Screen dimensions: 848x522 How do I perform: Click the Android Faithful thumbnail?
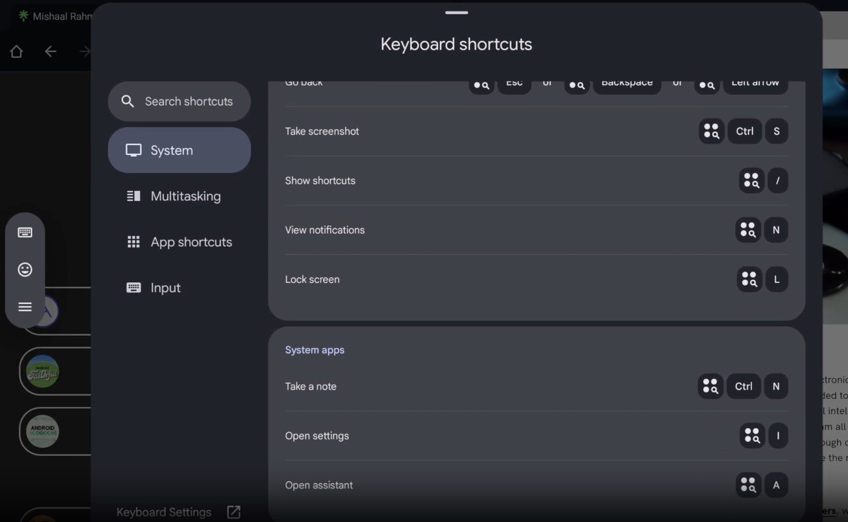click(42, 371)
